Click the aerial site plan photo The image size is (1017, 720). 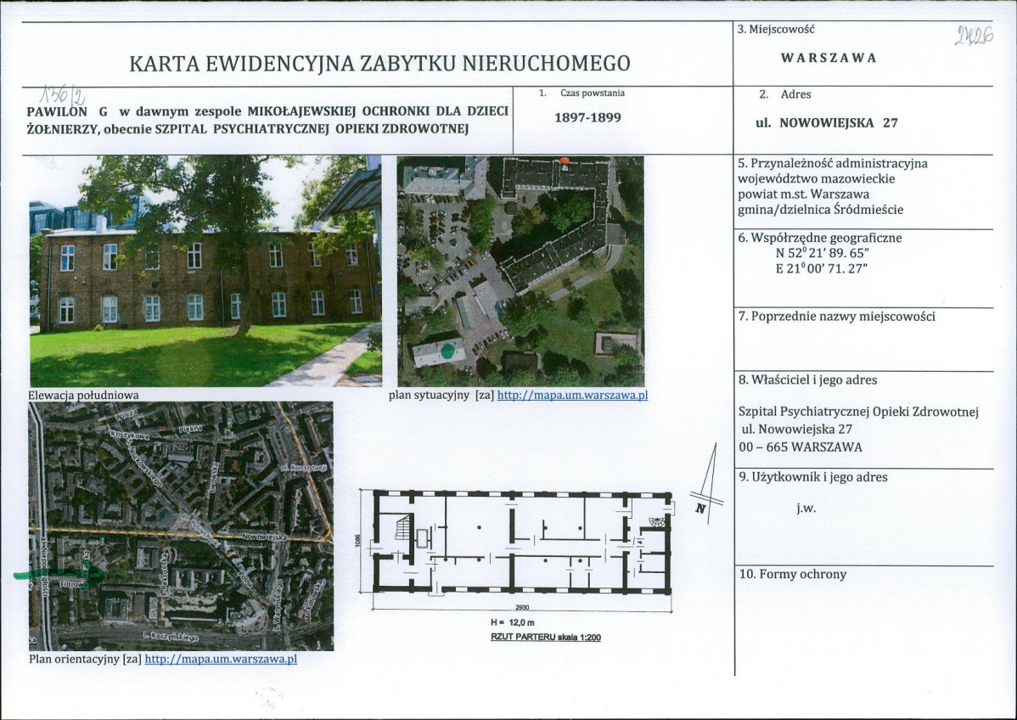tap(521, 271)
